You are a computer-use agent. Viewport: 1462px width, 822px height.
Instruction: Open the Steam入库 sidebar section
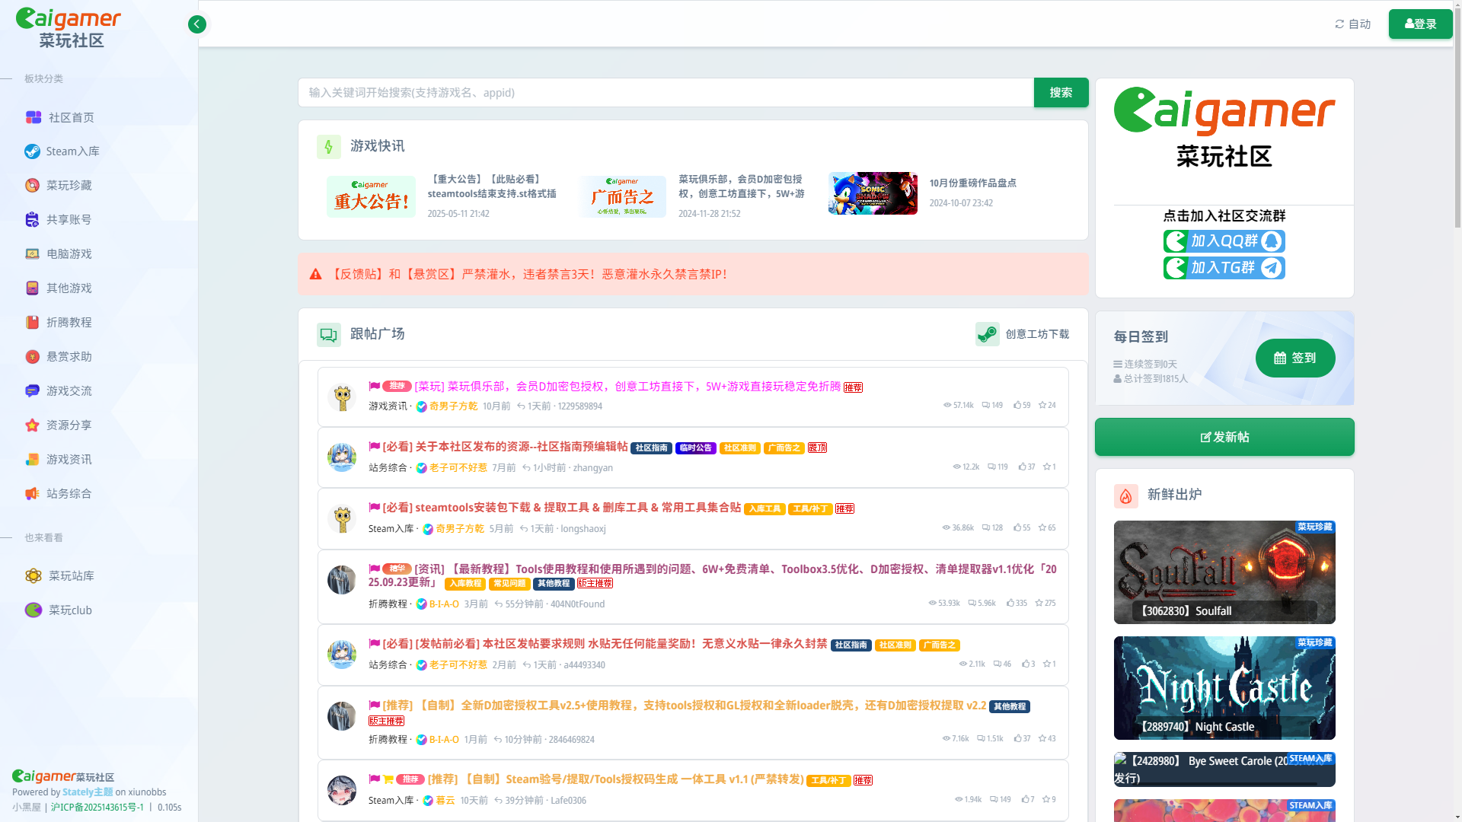tap(72, 151)
